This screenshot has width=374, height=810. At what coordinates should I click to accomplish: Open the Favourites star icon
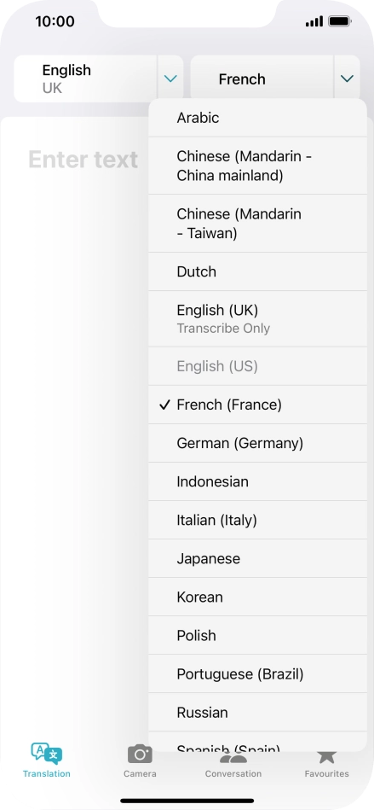point(326,756)
